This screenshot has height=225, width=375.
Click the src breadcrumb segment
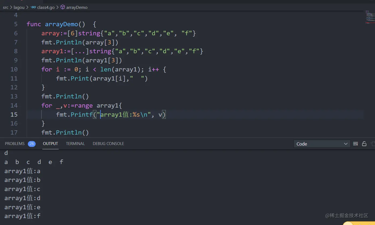point(6,7)
